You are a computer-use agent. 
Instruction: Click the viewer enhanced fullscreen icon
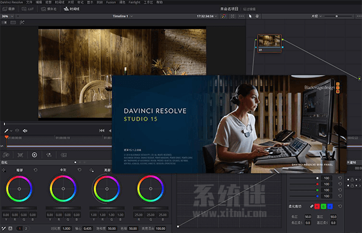(x=232, y=16)
